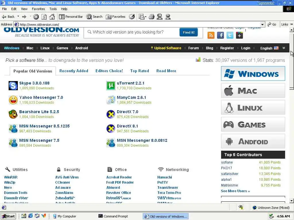Click the MSN Messenger 7.5 icon

pyautogui.click(x=13, y=143)
